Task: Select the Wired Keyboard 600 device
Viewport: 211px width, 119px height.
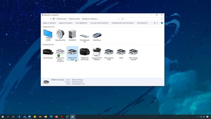Action: pyautogui.click(x=84, y=36)
